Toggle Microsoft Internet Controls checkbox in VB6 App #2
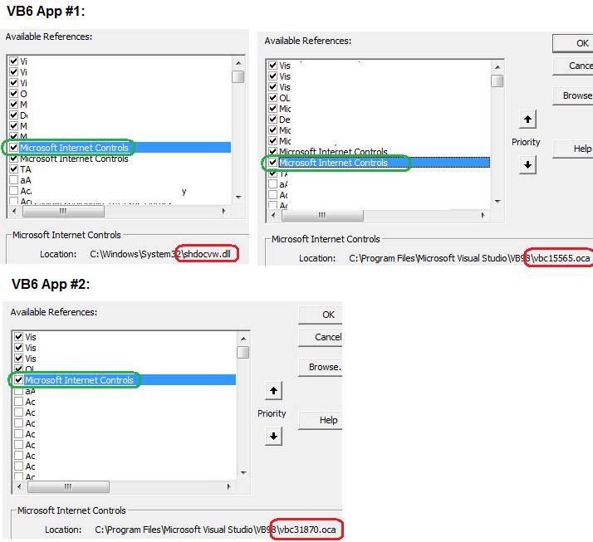Viewport: 593px width, 542px height. [x=18, y=380]
